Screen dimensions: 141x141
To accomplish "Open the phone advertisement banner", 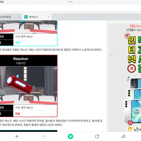I will 124,77.
